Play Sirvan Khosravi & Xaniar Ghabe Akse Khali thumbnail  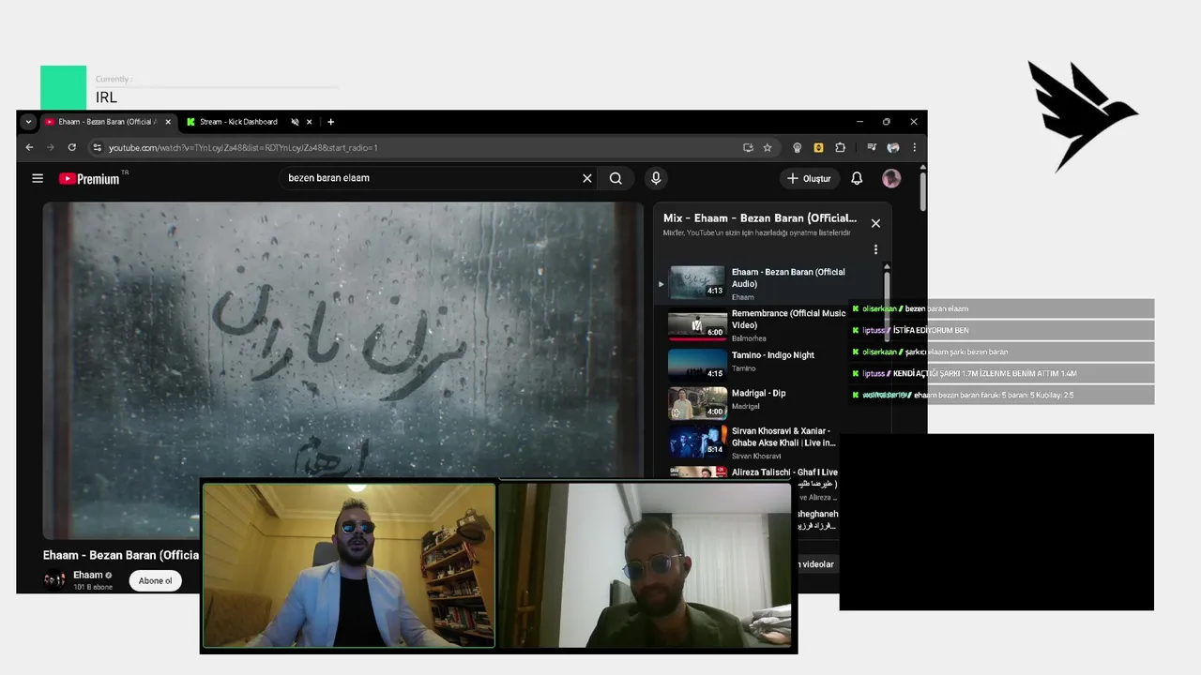pos(697,441)
